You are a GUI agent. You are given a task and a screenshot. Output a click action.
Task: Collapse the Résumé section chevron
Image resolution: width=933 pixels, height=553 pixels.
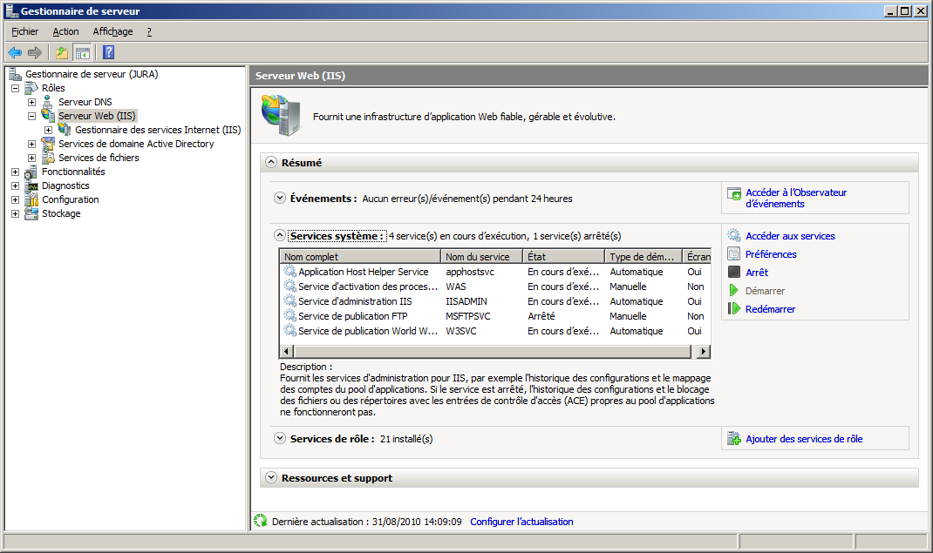pyautogui.click(x=271, y=163)
